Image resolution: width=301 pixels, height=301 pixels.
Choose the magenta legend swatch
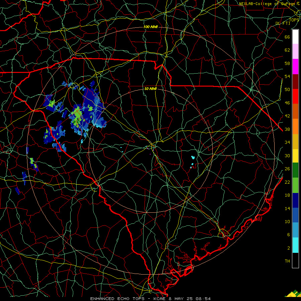295,67
